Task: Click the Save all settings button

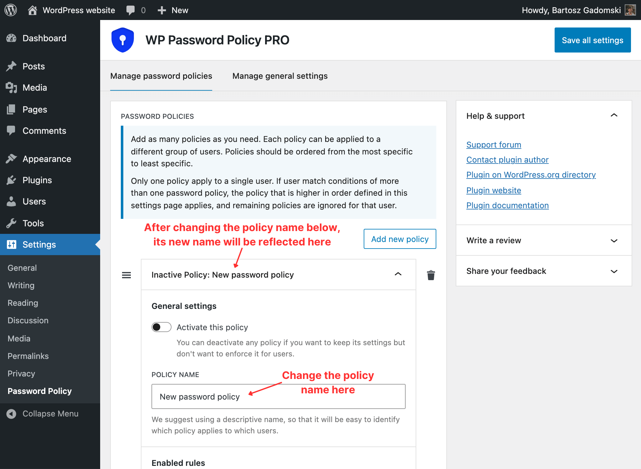Action: [x=592, y=40]
